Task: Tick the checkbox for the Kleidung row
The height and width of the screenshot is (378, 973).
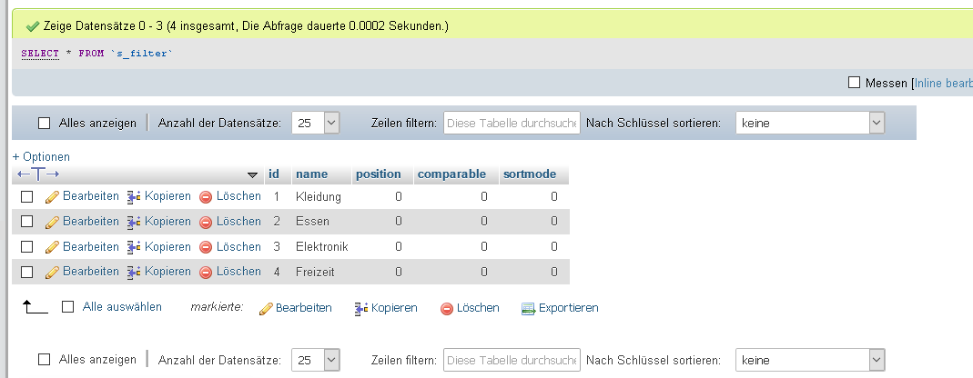Action: (26, 196)
